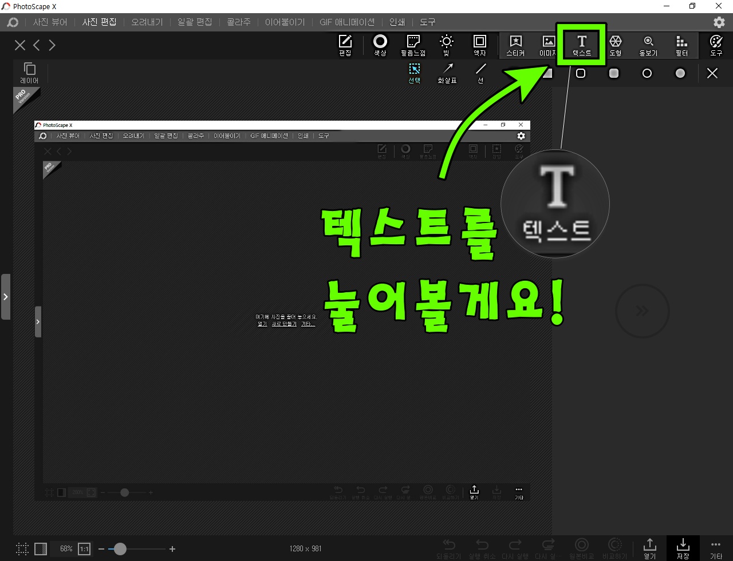Open the 오려내기 tab

pyautogui.click(x=147, y=22)
